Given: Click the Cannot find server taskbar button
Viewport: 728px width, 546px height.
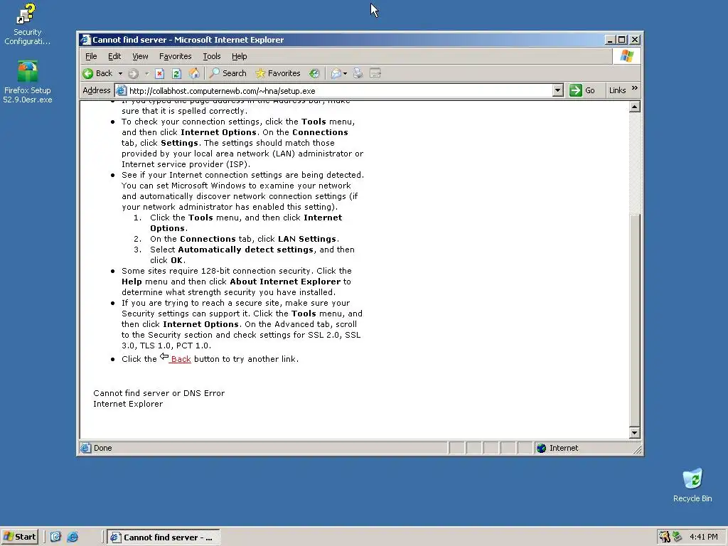Looking at the screenshot, I should [164, 537].
